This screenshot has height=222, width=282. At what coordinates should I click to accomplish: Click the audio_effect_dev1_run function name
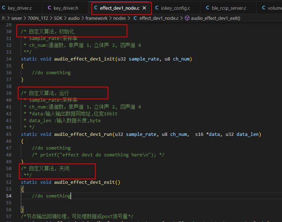(x=83, y=134)
